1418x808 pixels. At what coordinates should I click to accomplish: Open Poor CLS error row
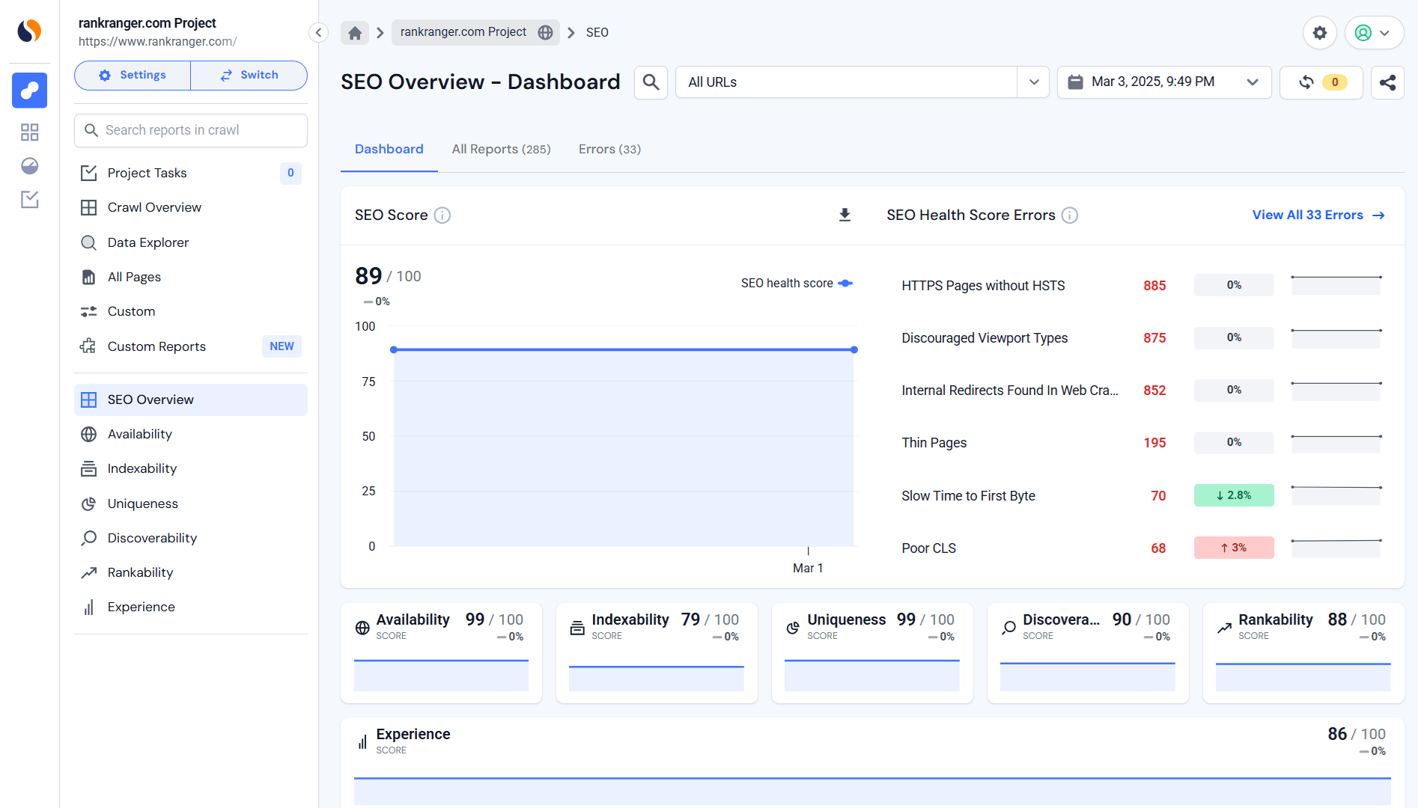click(928, 548)
